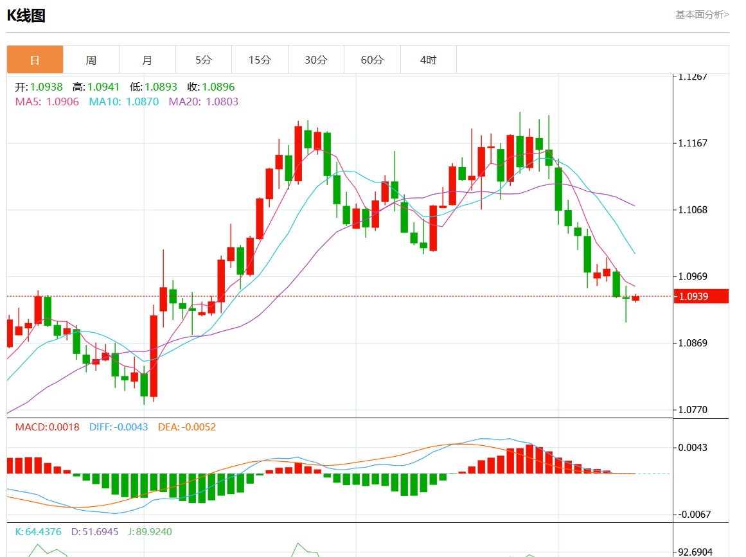Click the 92.6904 KDJ axis label
This screenshot has height=557, width=746.
(695, 552)
